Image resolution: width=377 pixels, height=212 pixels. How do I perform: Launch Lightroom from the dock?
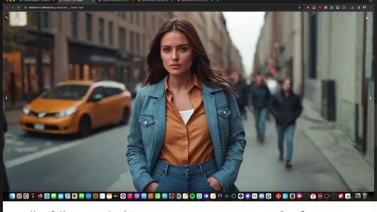click(x=227, y=196)
